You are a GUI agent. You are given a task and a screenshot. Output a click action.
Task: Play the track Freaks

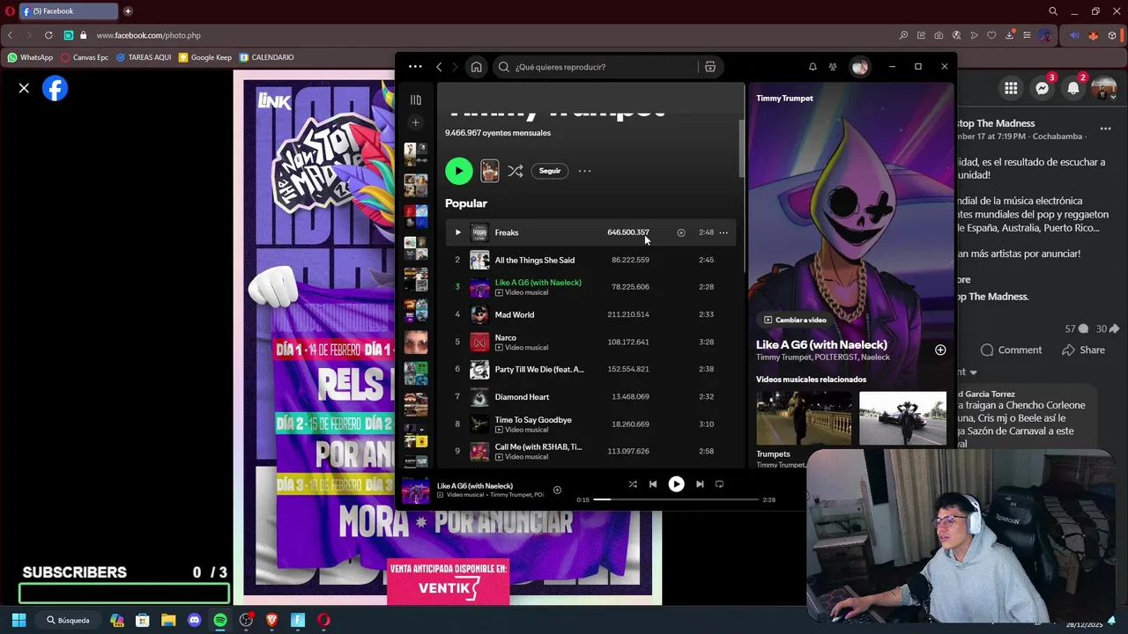[457, 232]
